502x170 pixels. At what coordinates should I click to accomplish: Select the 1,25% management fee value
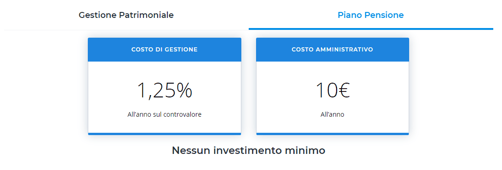point(165,90)
